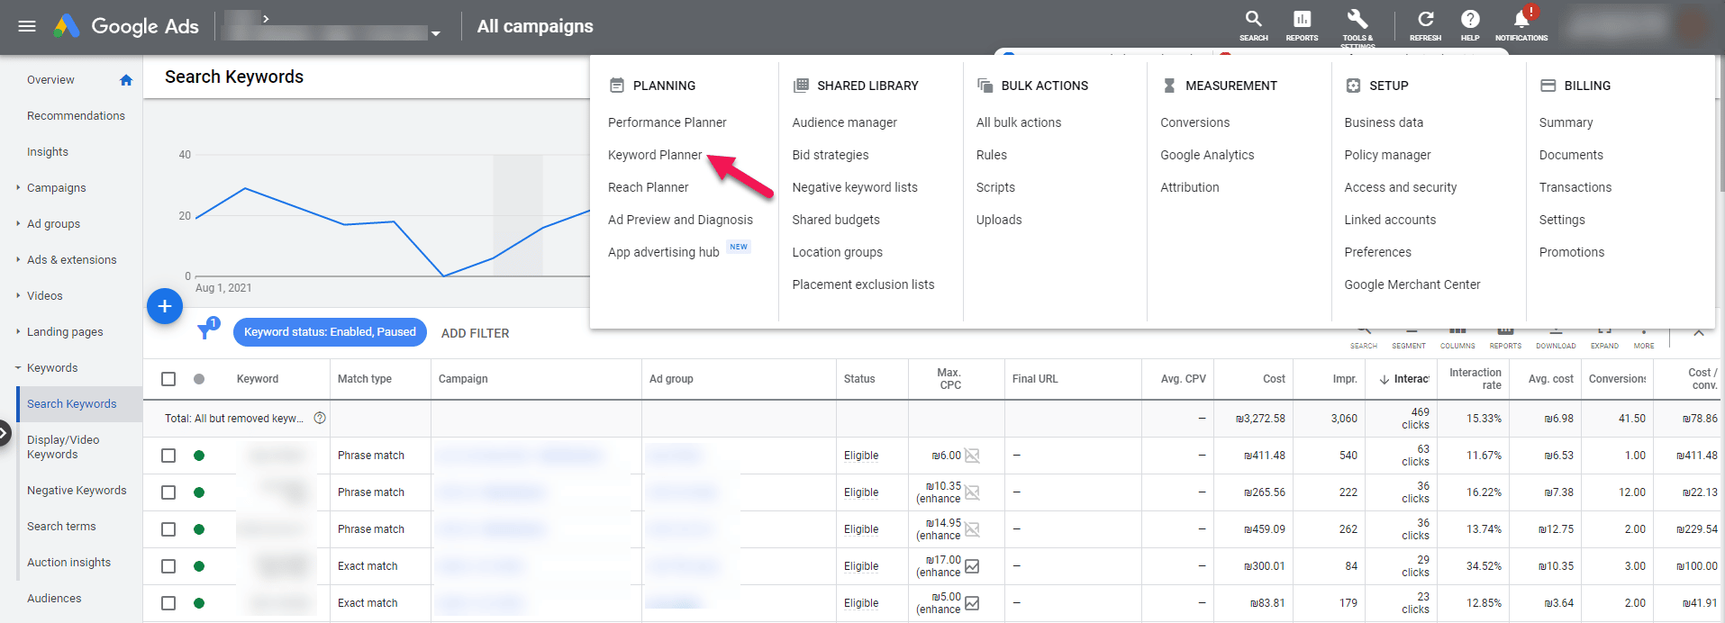This screenshot has height=623, width=1725.
Task: Expand the Landing pages sidebar section
Action: click(18, 331)
